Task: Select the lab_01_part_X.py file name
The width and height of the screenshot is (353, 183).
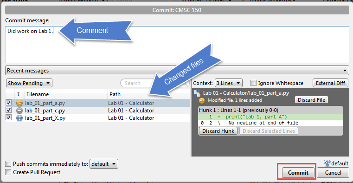Action: (x=45, y=118)
